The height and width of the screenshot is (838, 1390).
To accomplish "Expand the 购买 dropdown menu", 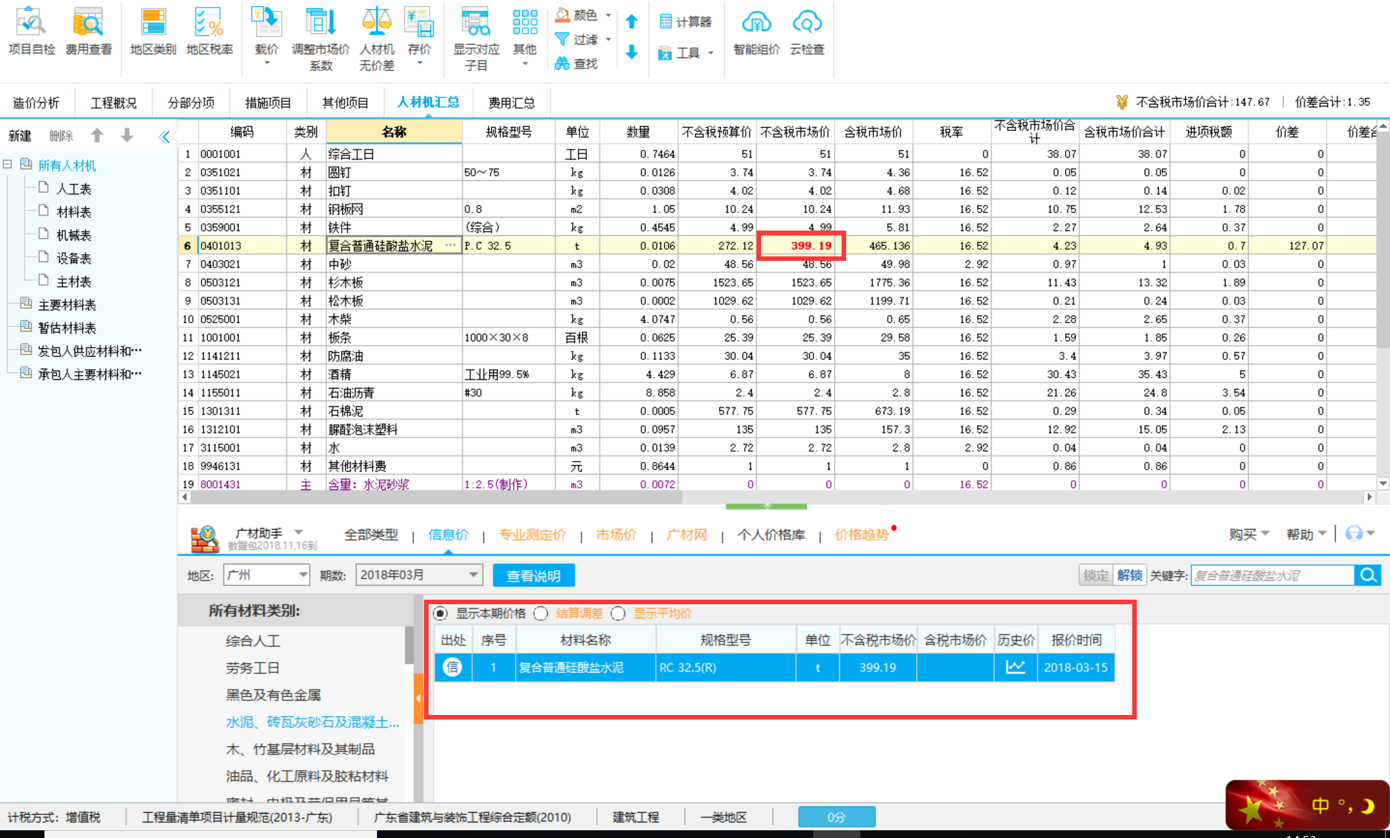I will coord(1248,534).
